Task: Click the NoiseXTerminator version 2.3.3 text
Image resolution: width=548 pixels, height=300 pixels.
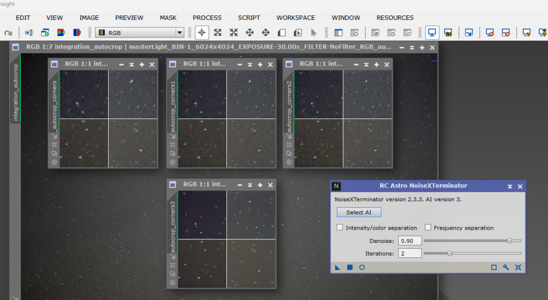Action: [398, 199]
